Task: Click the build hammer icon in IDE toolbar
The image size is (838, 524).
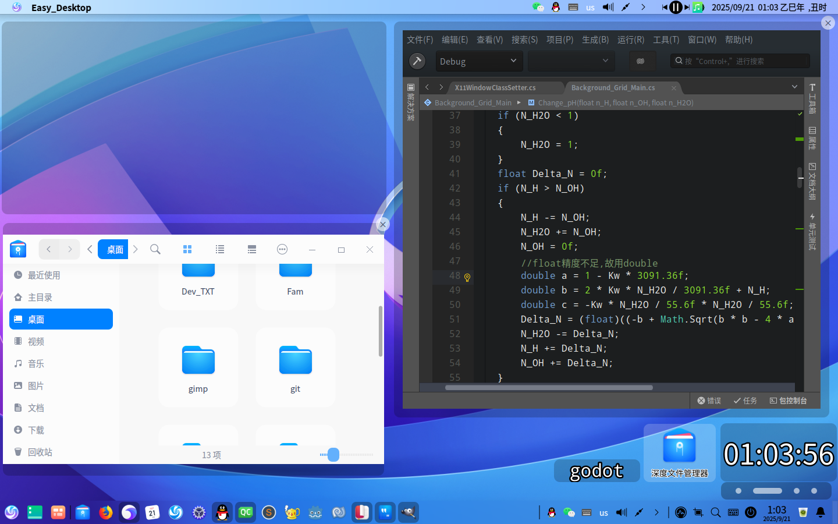Action: click(417, 61)
